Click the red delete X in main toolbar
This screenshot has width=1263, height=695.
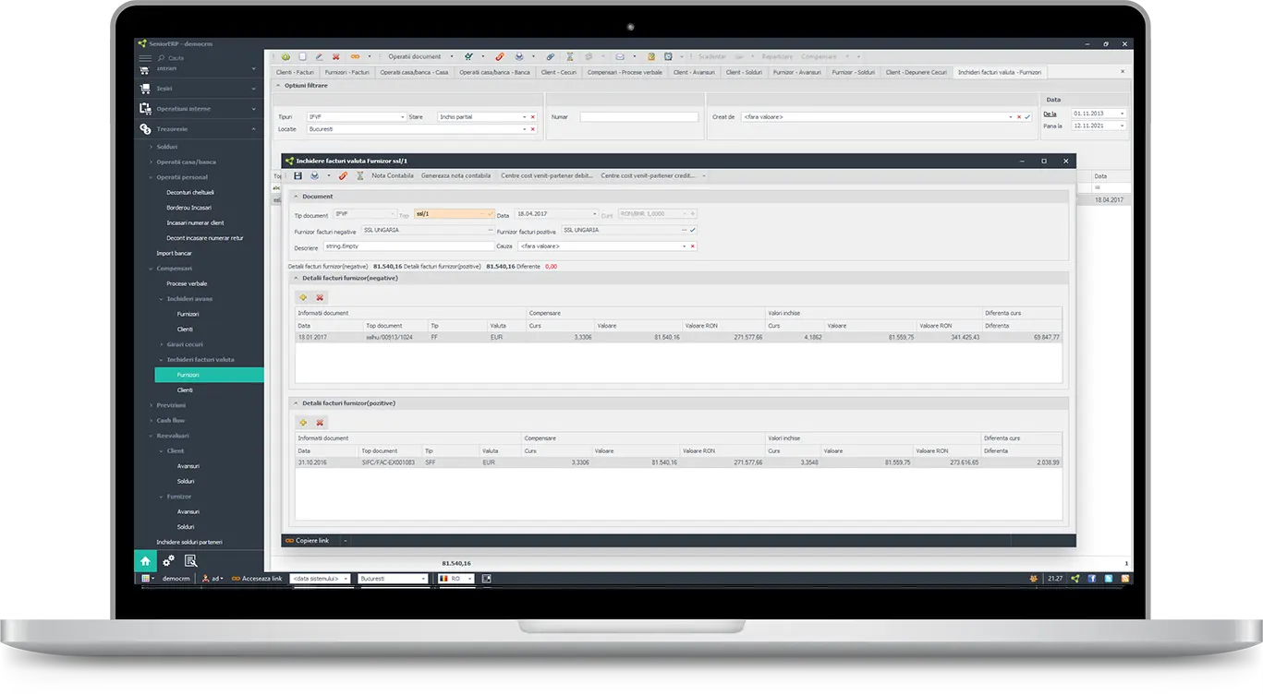click(x=336, y=56)
